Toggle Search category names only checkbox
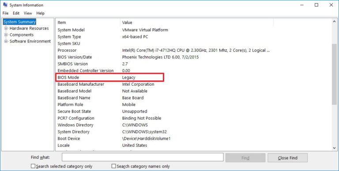This screenshot has width=339, height=171. [114, 166]
